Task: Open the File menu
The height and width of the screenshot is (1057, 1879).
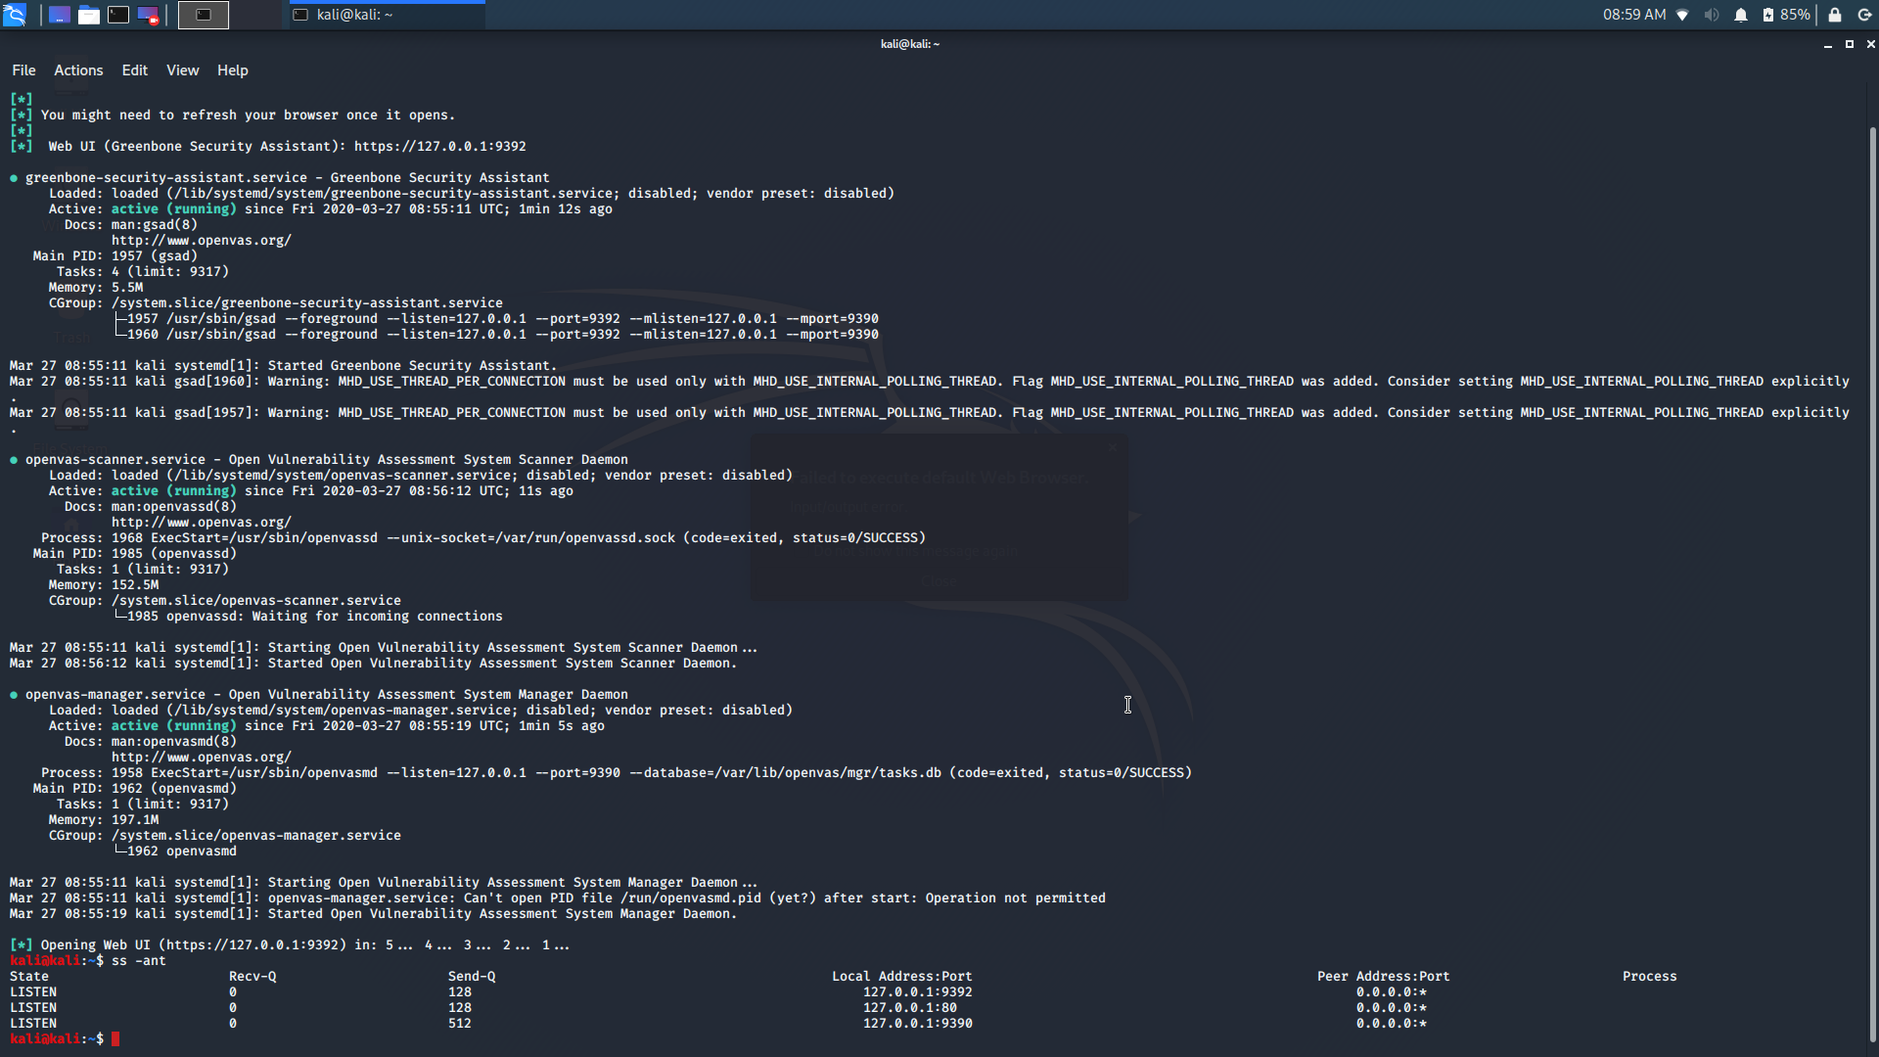Action: pos(23,70)
